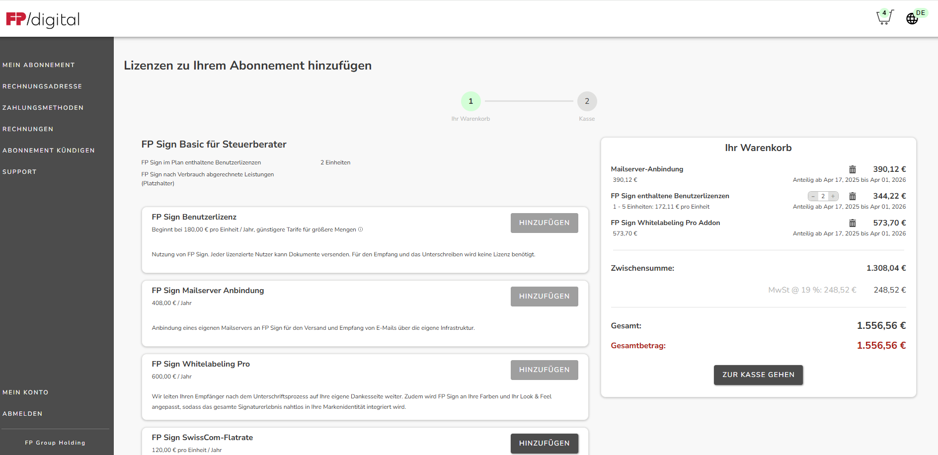Click step 1 Ihr Warenkorb indicator
Viewport: 938px width, 455px height.
pos(470,101)
